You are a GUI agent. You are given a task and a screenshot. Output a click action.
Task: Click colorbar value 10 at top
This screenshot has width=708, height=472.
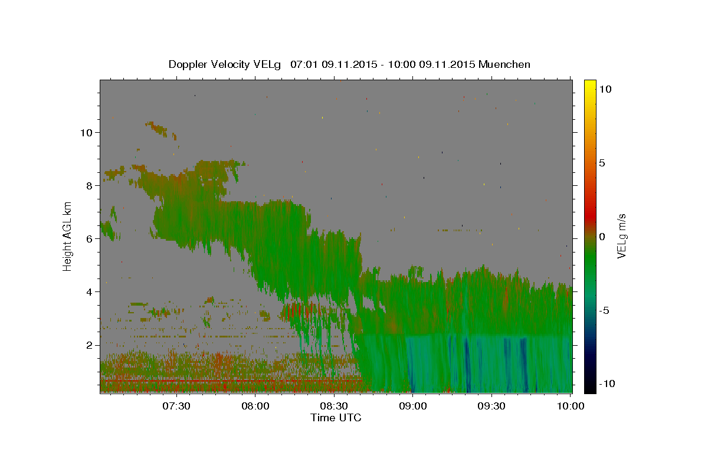tap(605, 89)
